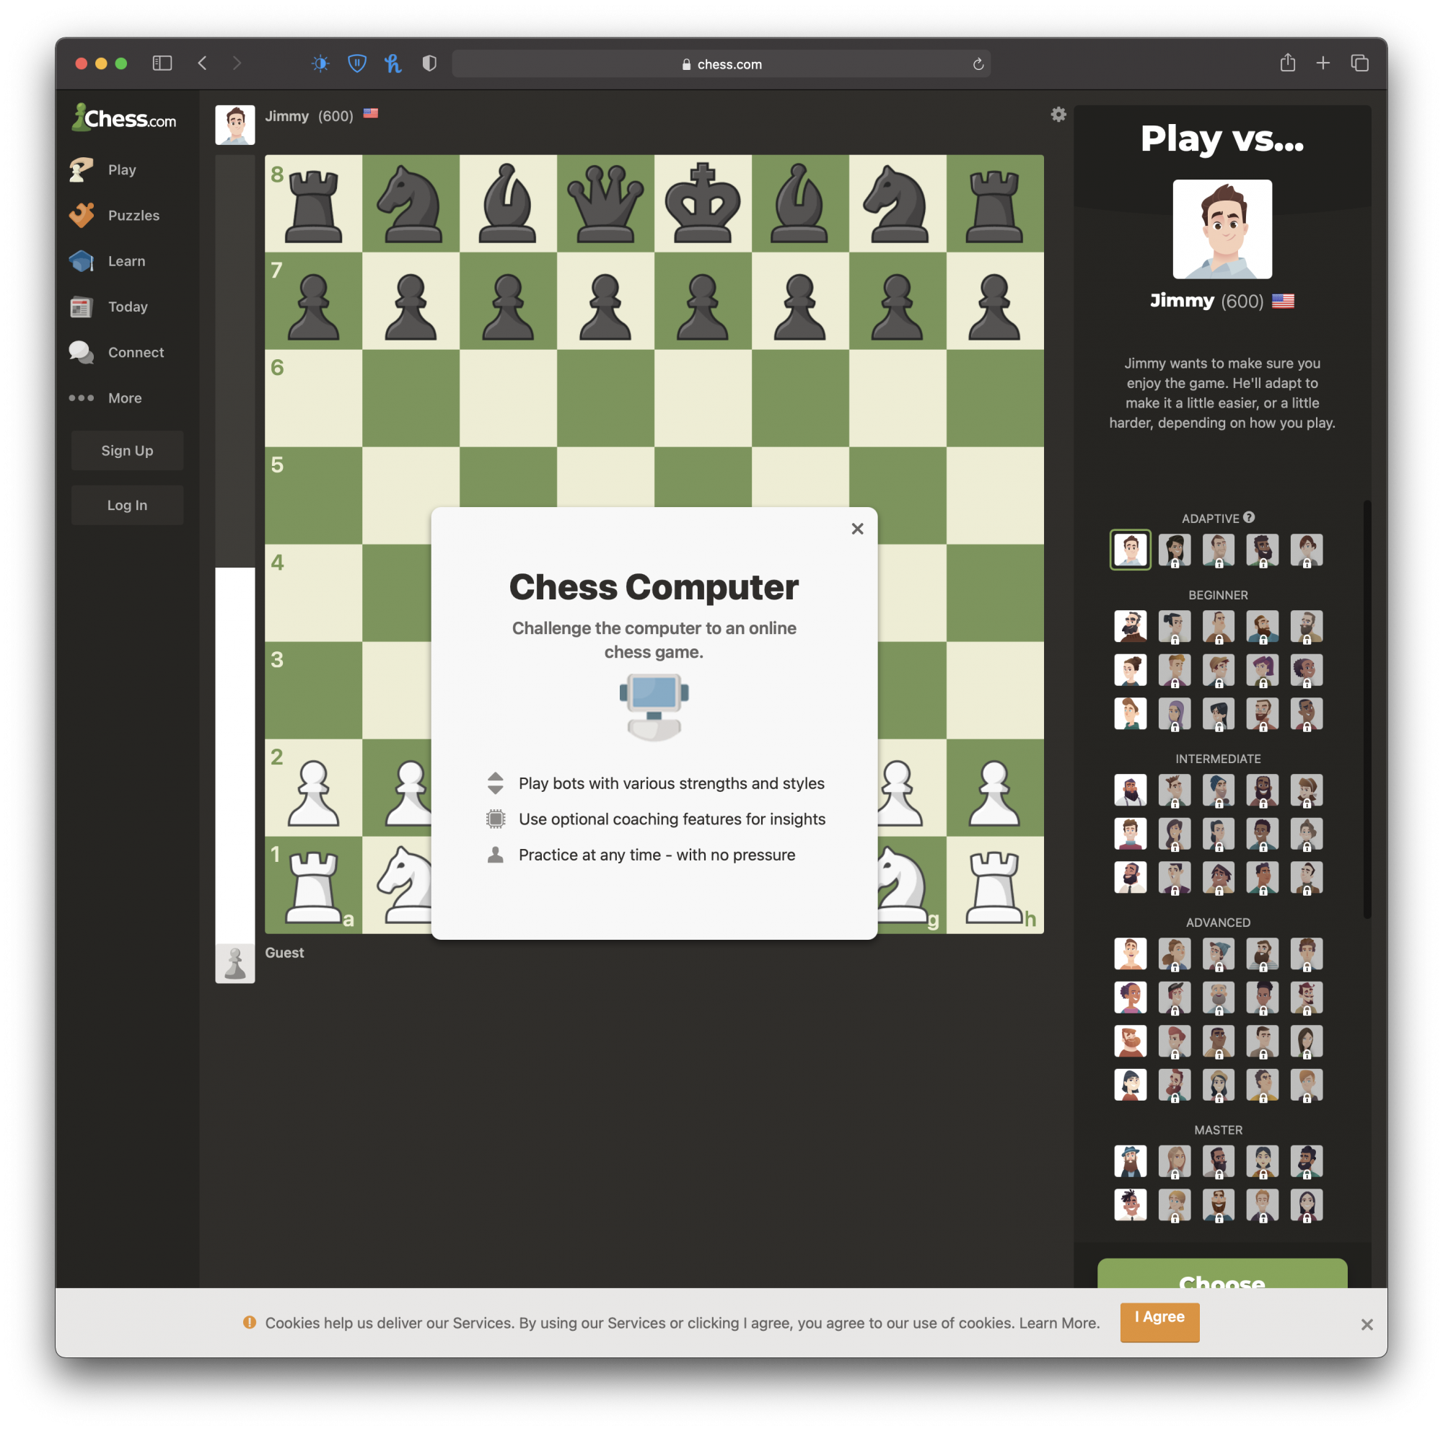Click the empty e5 square
The width and height of the screenshot is (1443, 1431).
[703, 476]
